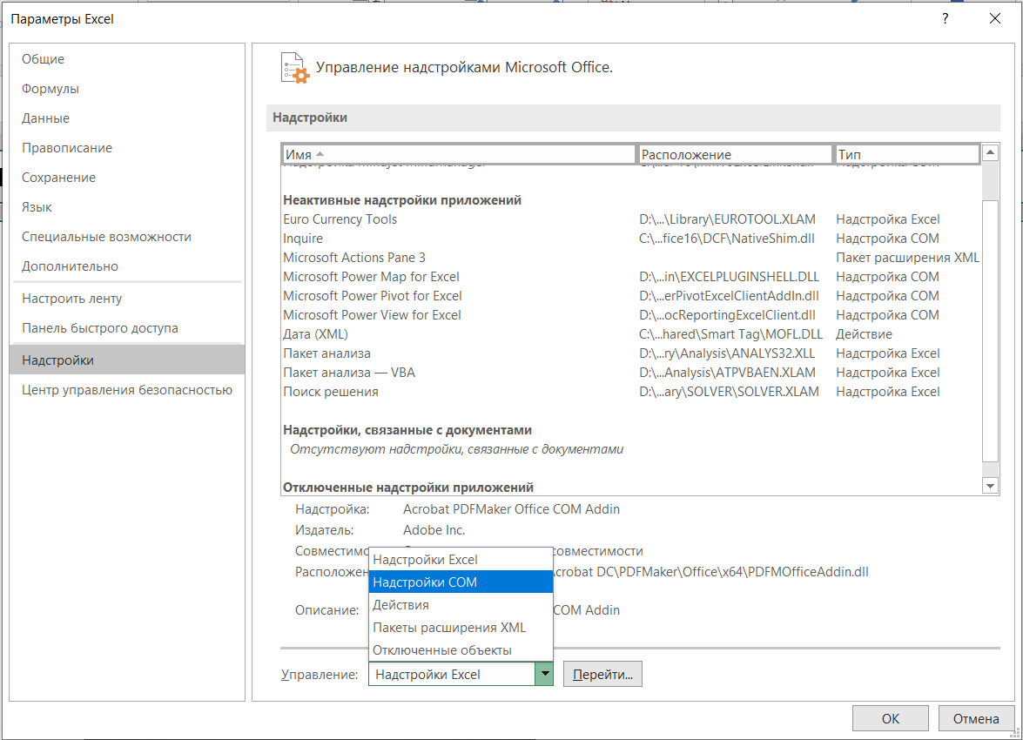1023x740 pixels.
Task: Select the Пакет анализа add-in row
Action: (631, 353)
